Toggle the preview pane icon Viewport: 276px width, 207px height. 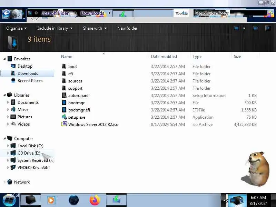[x=255, y=28]
